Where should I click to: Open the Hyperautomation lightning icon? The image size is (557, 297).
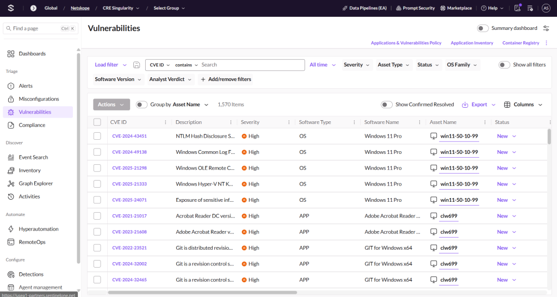[x=11, y=229]
